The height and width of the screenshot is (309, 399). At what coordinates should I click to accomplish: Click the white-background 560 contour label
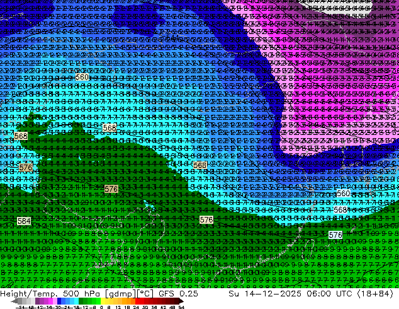pyautogui.click(x=343, y=194)
